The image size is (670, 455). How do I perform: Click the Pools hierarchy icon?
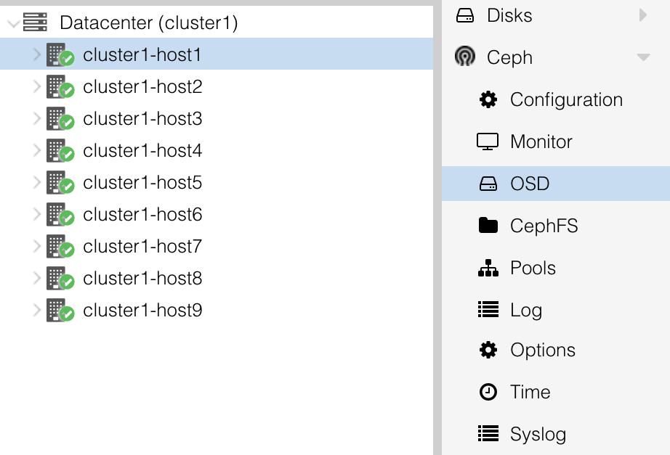click(x=488, y=268)
